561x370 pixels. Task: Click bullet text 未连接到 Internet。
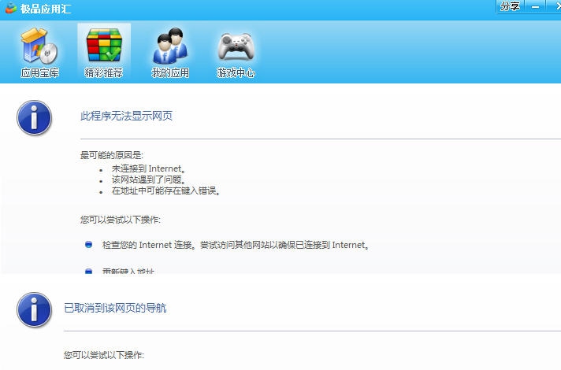pos(149,168)
